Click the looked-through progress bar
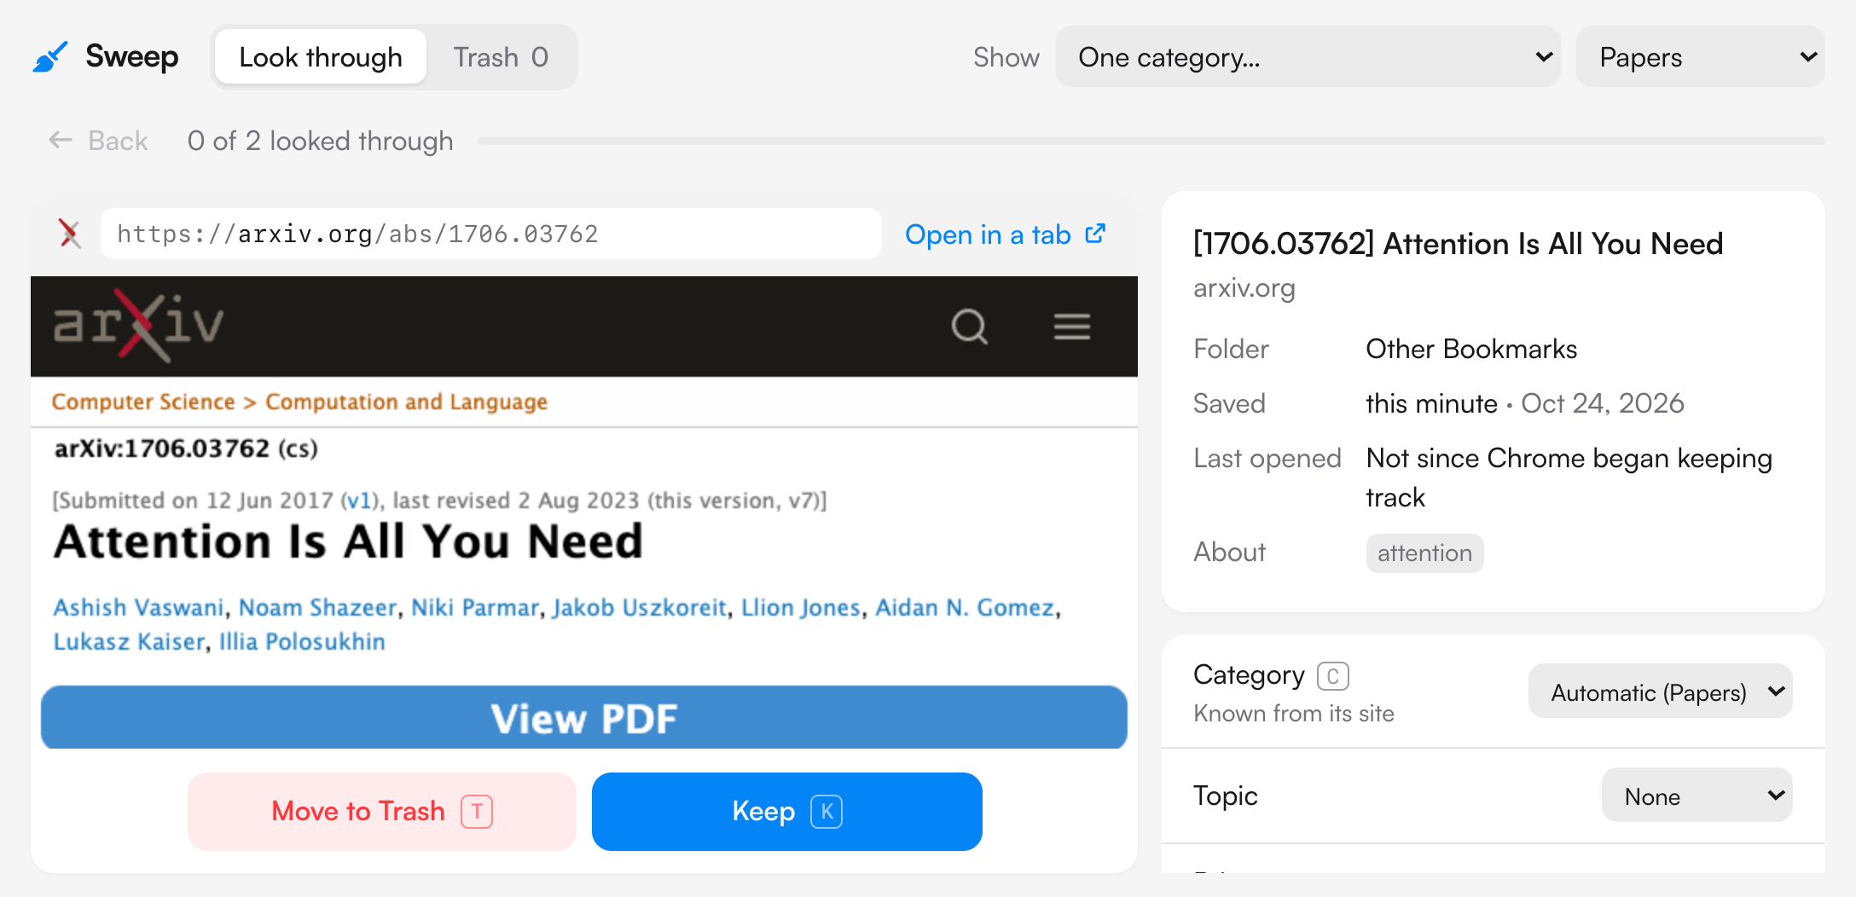This screenshot has width=1856, height=897. click(1151, 141)
